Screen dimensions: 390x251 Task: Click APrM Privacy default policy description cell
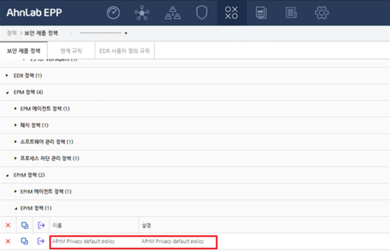tap(173, 241)
